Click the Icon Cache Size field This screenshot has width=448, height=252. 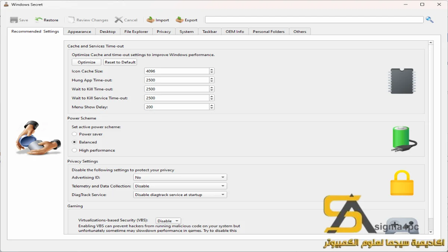click(177, 71)
